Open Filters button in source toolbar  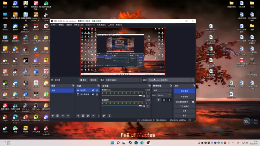pyautogui.click(x=94, y=80)
